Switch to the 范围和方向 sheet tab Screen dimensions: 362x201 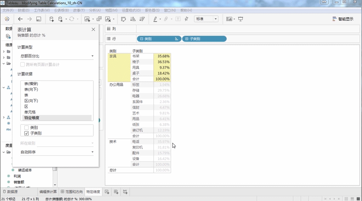72,192
